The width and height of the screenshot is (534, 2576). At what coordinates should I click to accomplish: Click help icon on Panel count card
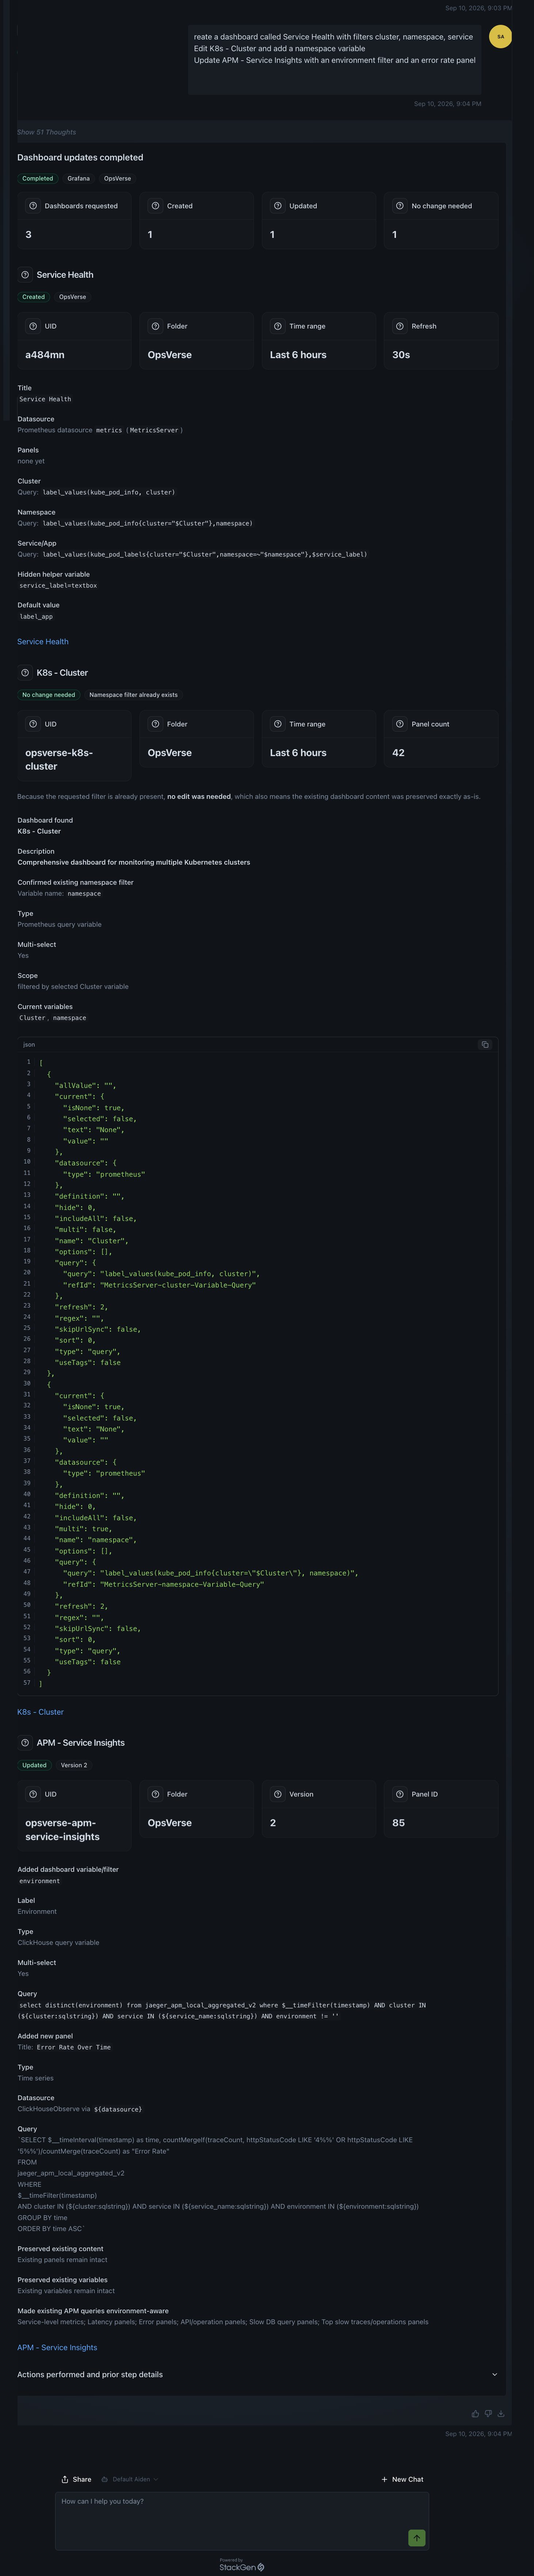pos(400,724)
